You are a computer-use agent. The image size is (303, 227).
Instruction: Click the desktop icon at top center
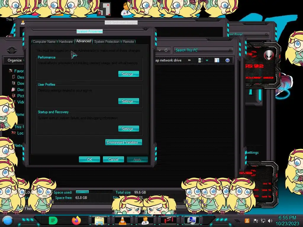click(x=104, y=9)
